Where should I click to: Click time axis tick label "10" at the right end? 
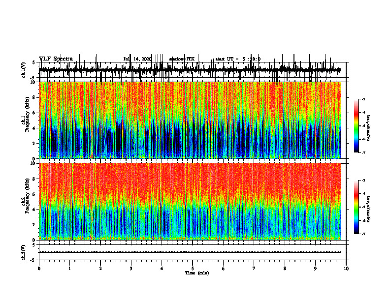346,269
